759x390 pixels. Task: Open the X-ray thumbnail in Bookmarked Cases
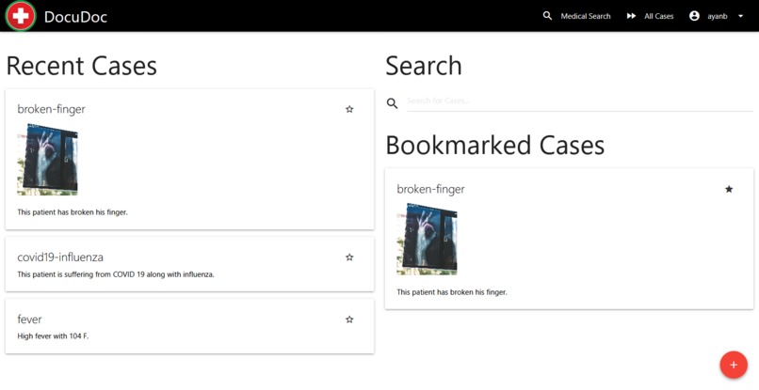coord(427,240)
